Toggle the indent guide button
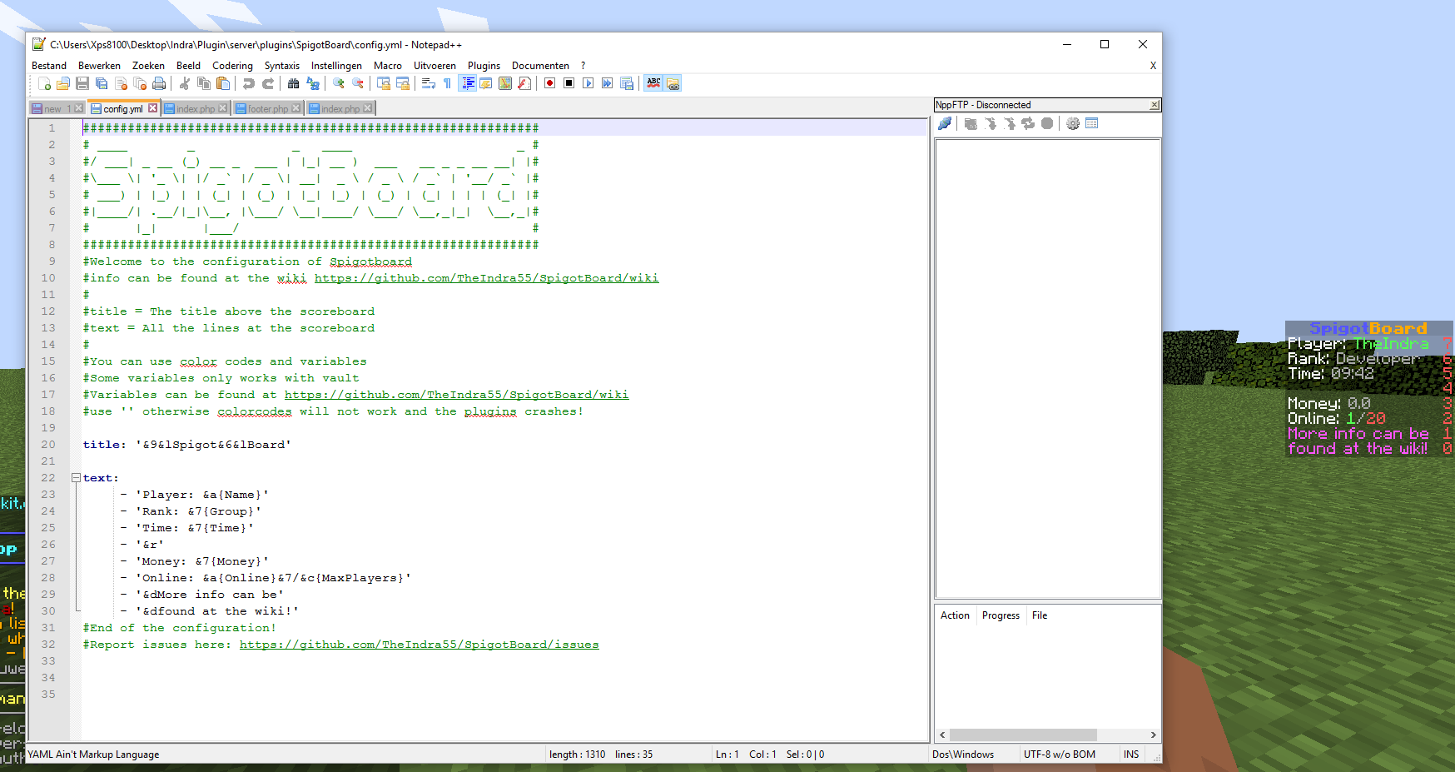 [x=468, y=83]
